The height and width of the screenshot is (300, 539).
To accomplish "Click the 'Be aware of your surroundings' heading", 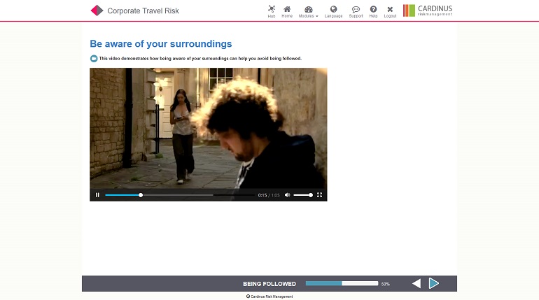I will pos(161,44).
